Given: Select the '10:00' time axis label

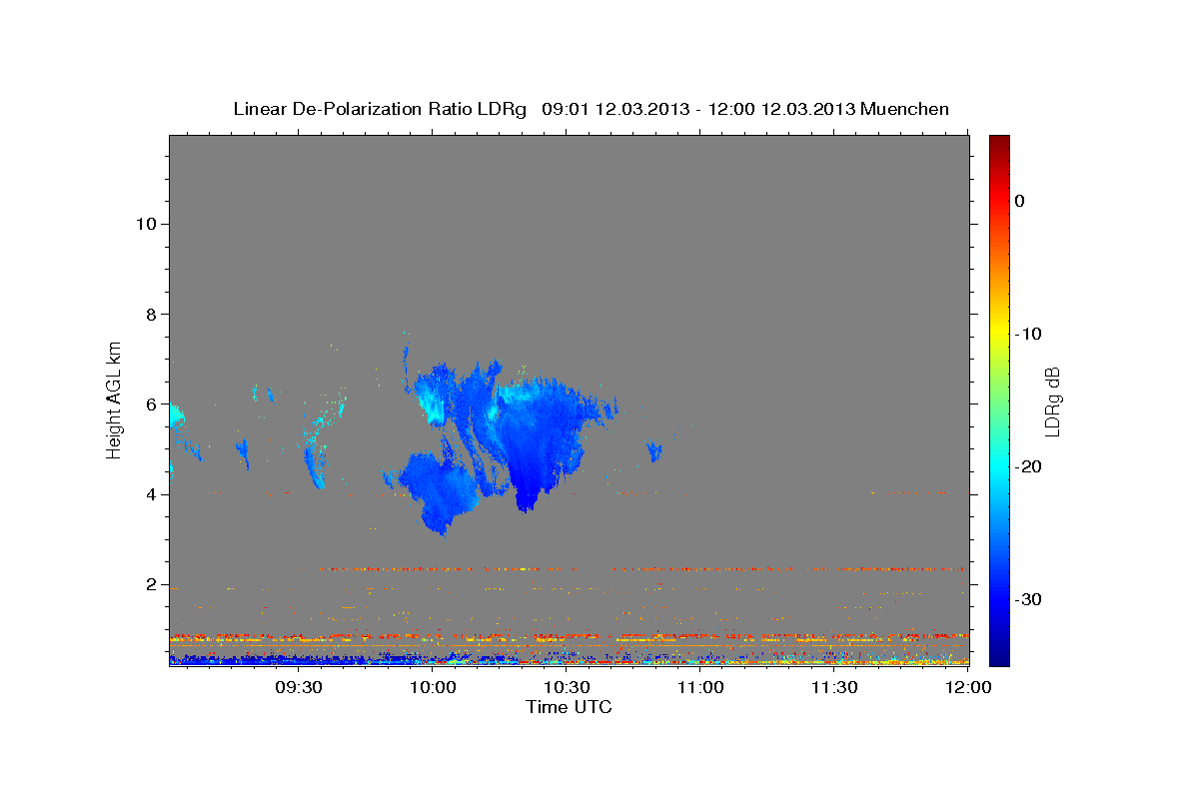Looking at the screenshot, I should point(433,688).
